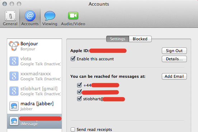Click the stíobhart [gmail] account icon
The image size is (198, 132).
tap(14, 91)
